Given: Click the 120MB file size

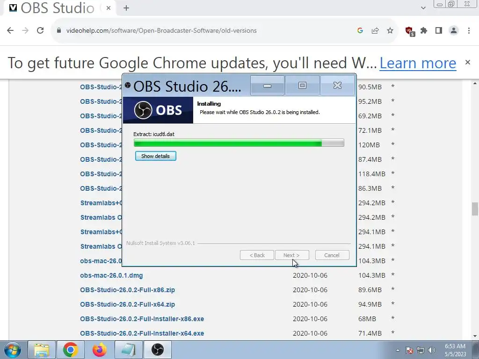Looking at the screenshot, I should click(x=369, y=145).
